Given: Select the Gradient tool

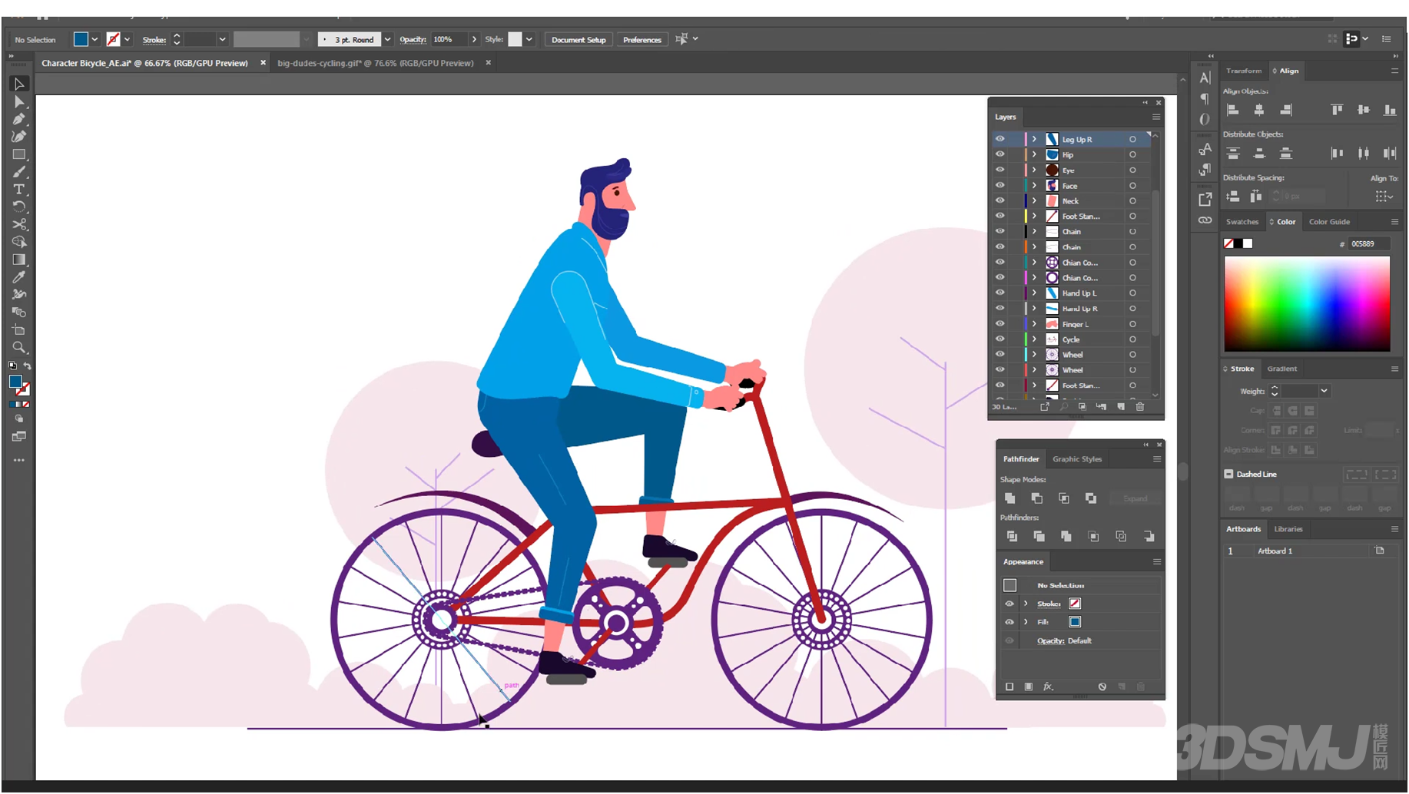Looking at the screenshot, I should [19, 260].
